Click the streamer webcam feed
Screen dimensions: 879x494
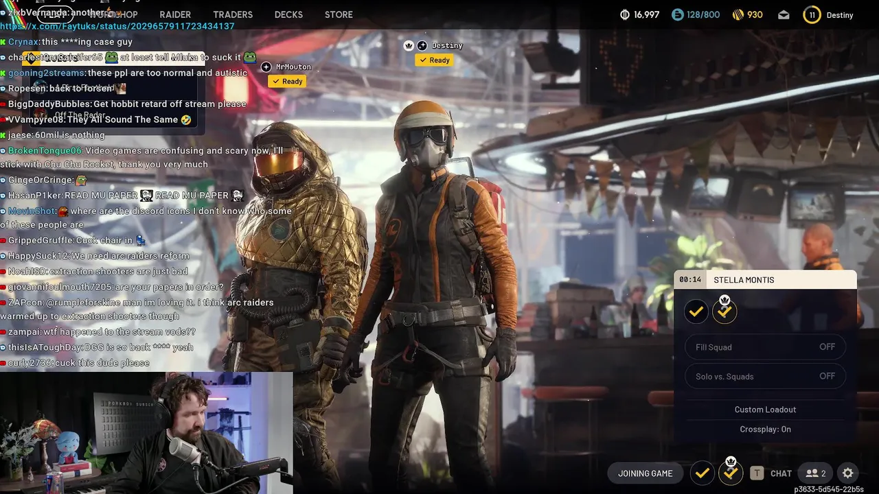coord(146,433)
